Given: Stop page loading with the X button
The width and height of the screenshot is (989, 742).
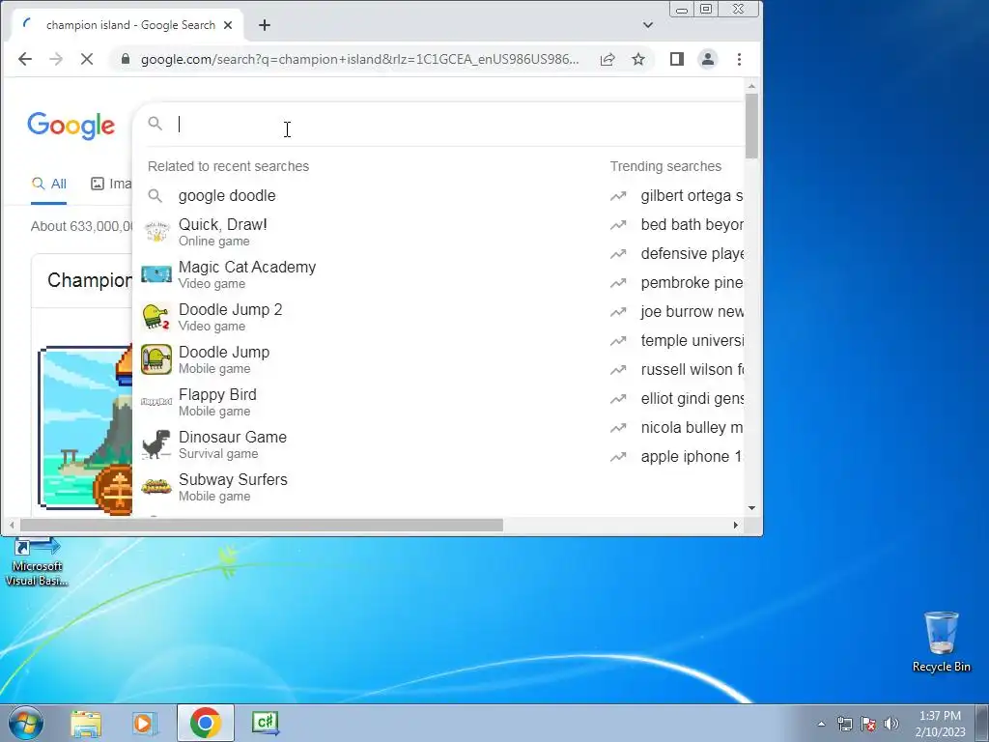Looking at the screenshot, I should (x=87, y=59).
